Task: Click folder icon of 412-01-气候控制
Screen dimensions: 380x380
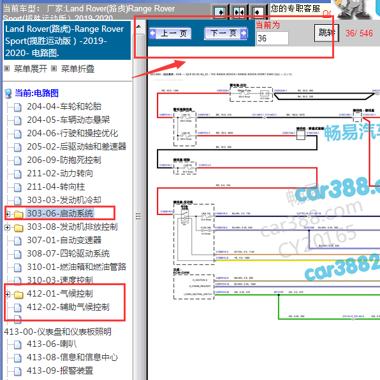Action: pyautogui.click(x=18, y=295)
